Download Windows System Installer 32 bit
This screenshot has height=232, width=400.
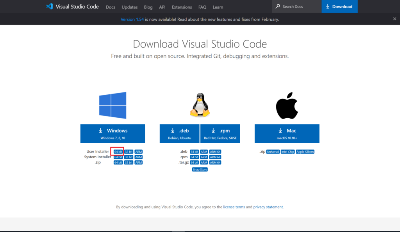[129, 157]
